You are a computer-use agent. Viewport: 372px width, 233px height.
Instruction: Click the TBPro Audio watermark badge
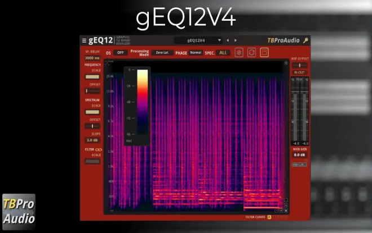pyautogui.click(x=19, y=212)
